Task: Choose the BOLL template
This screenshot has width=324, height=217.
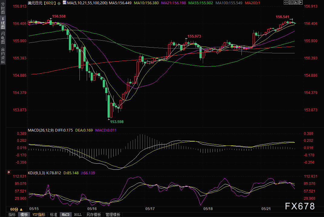Action: point(78,215)
